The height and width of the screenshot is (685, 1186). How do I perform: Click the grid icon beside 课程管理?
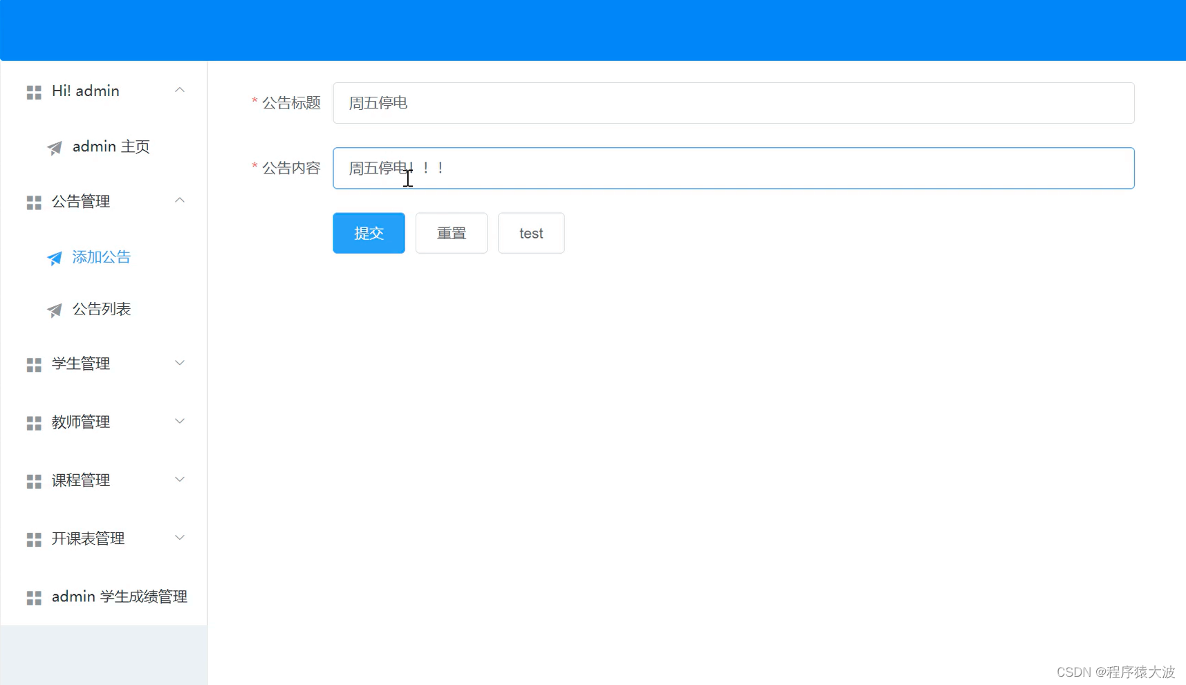tap(33, 480)
